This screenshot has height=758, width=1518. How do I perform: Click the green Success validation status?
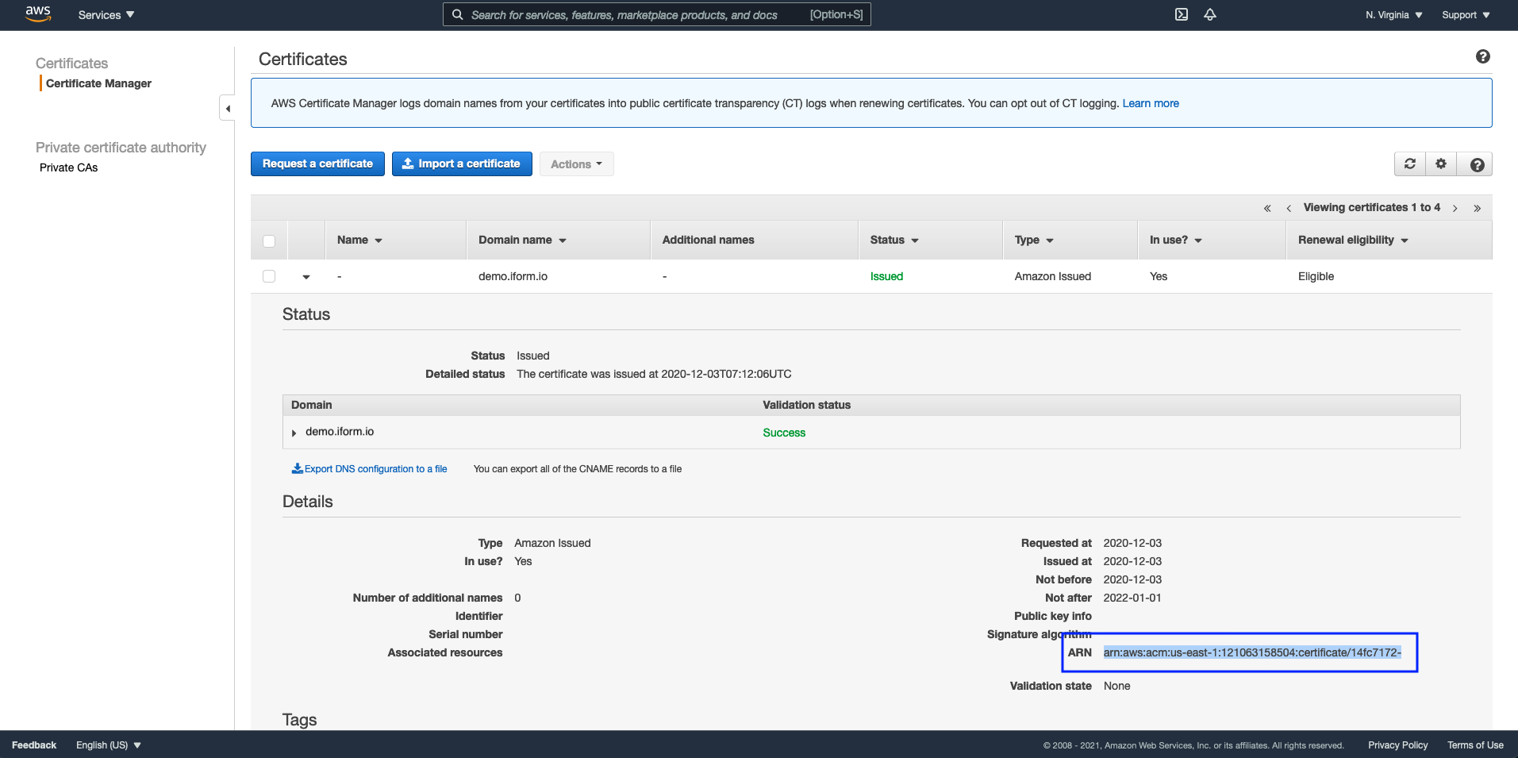(x=784, y=433)
